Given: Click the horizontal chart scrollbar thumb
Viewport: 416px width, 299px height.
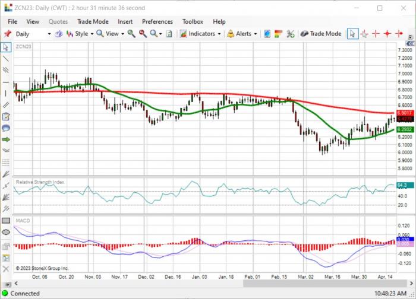Looking at the screenshot, I should coord(324,284).
